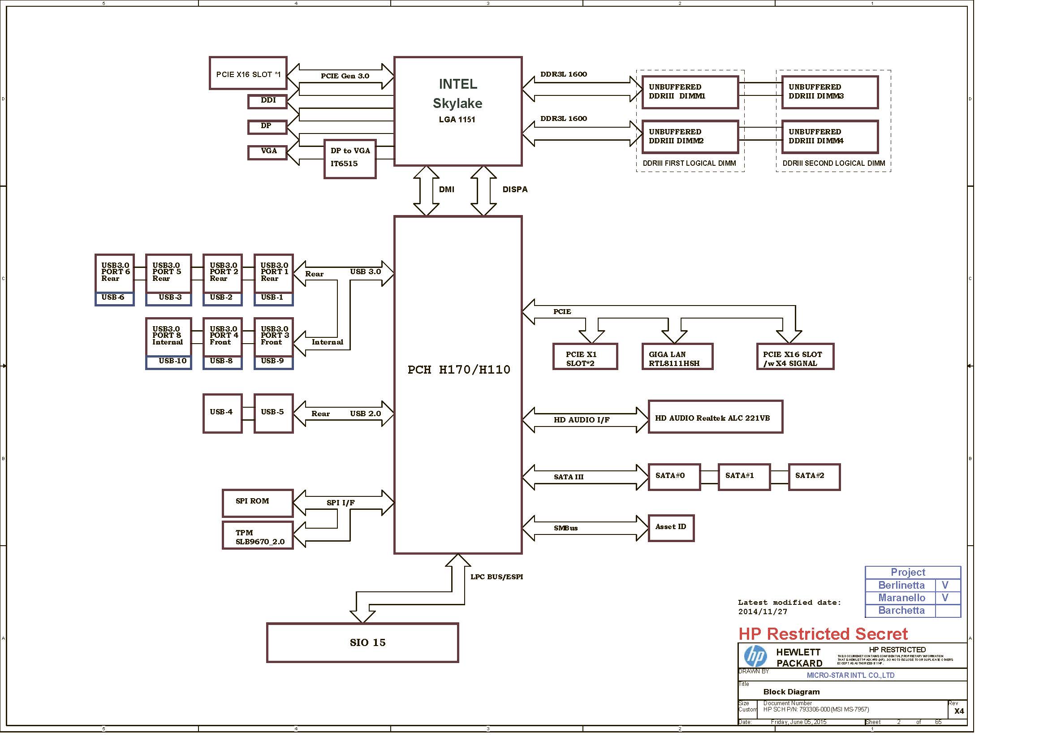Select USB3.0 PORT 8 Internal block

[168, 336]
